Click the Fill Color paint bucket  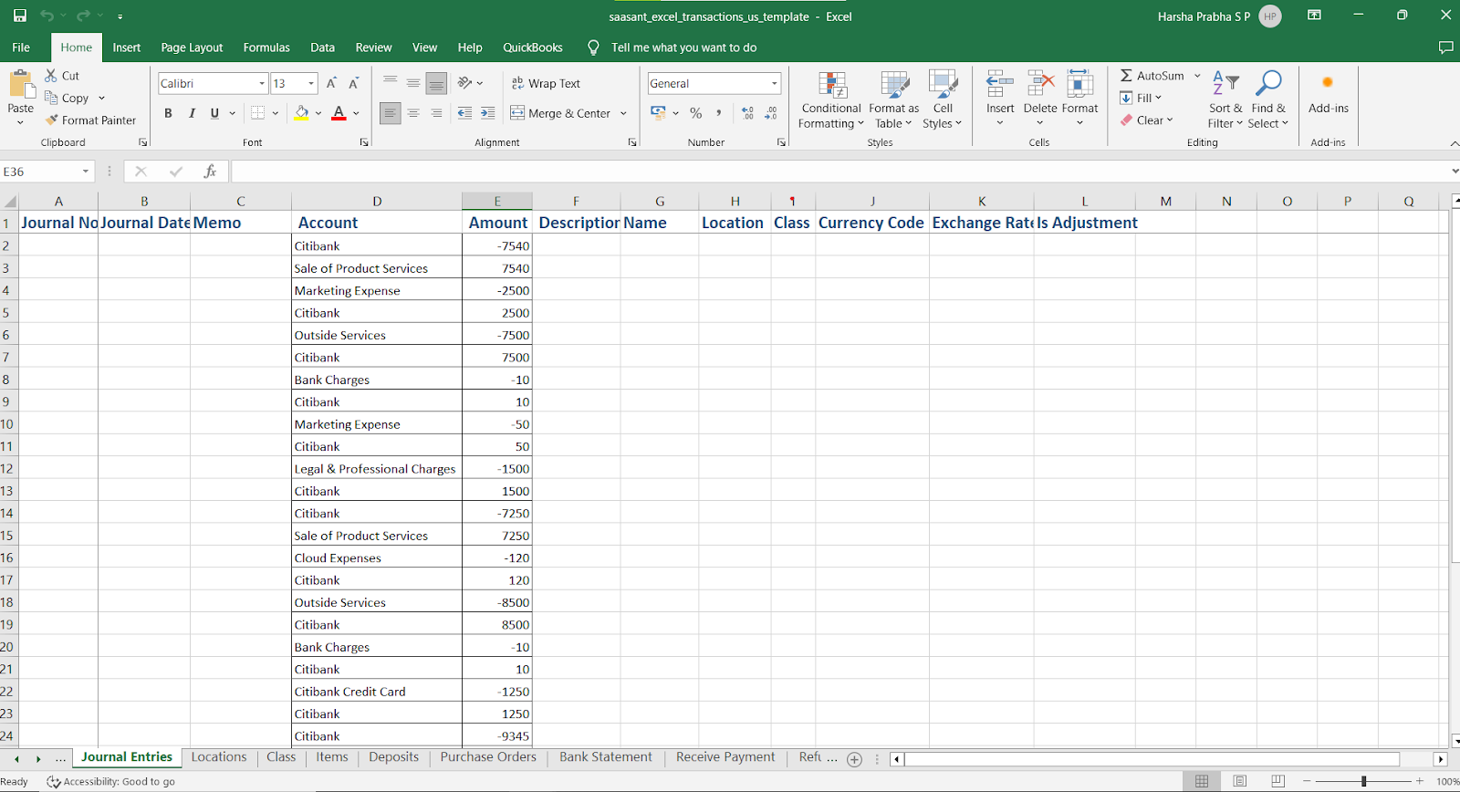point(301,113)
